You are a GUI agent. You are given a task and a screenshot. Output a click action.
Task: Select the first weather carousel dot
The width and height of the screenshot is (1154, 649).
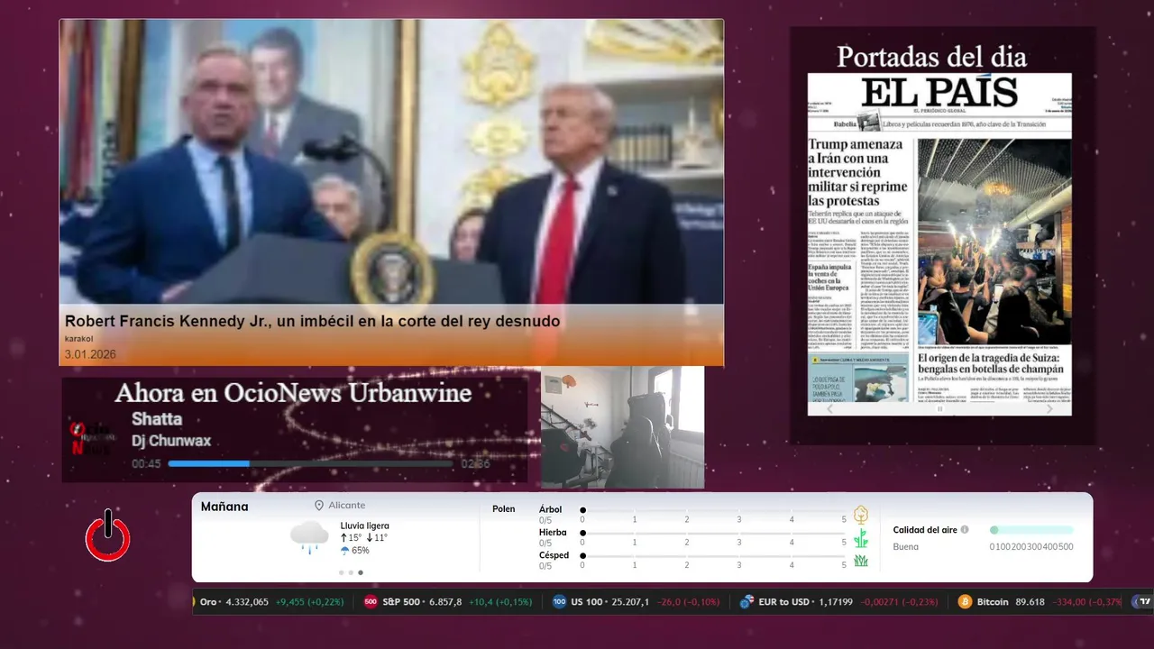point(341,572)
